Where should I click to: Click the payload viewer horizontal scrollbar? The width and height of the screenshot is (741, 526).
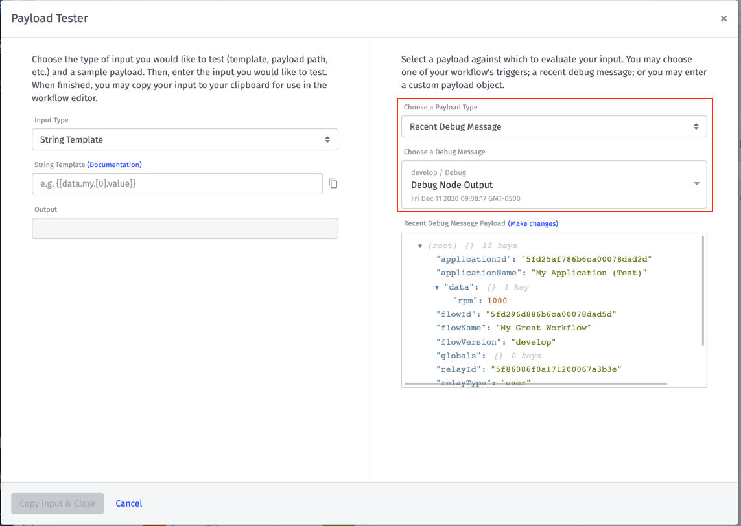[535, 384]
